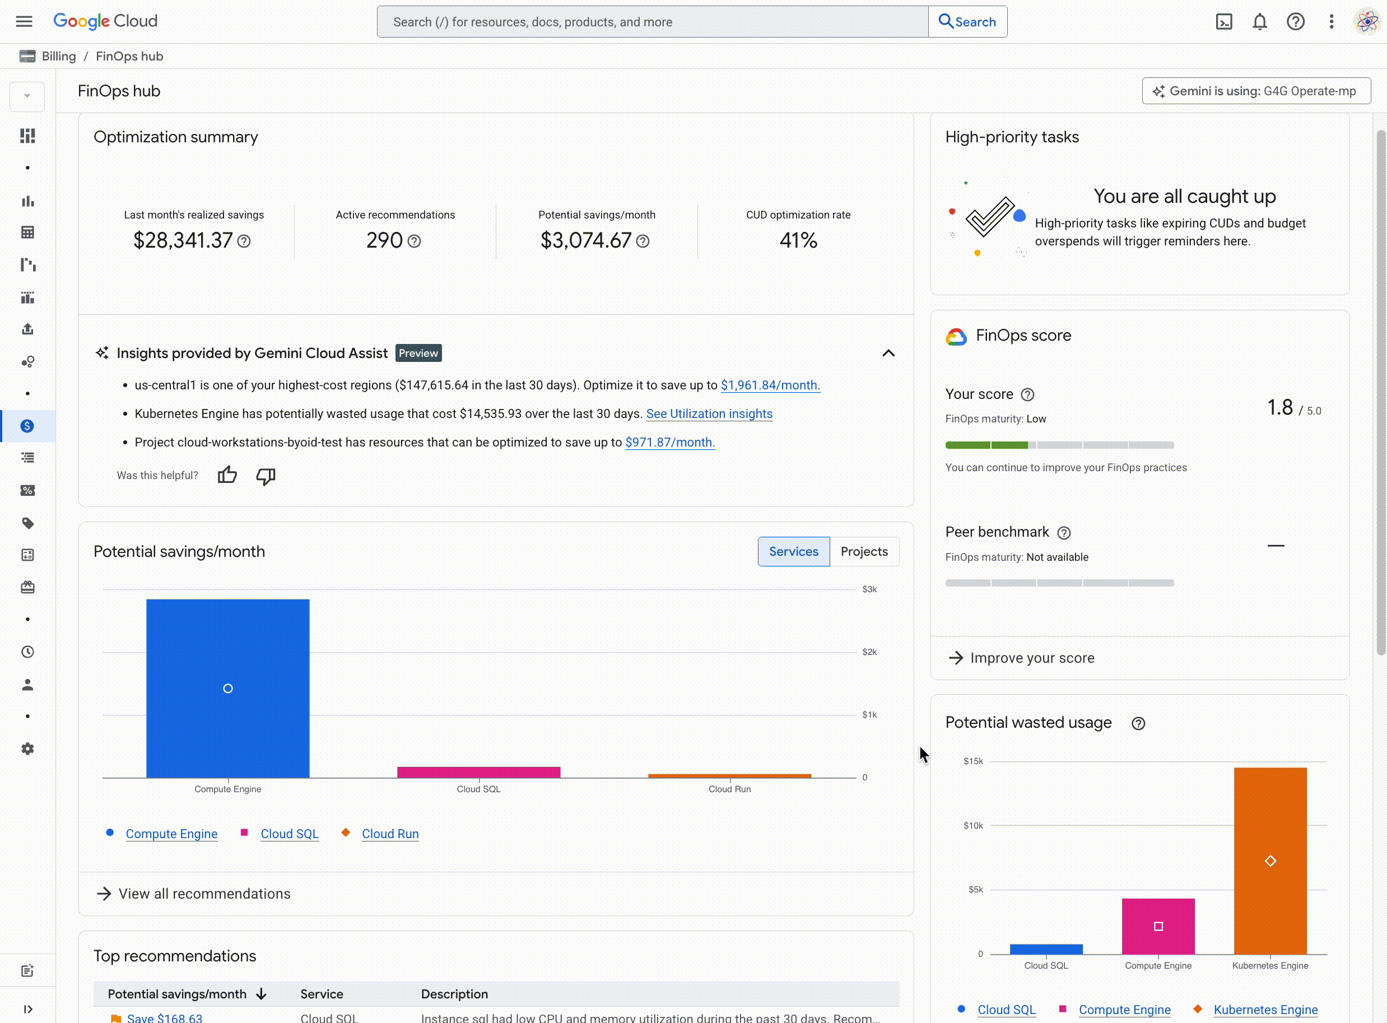Open the billing account selector dropdown

[x=27, y=96]
